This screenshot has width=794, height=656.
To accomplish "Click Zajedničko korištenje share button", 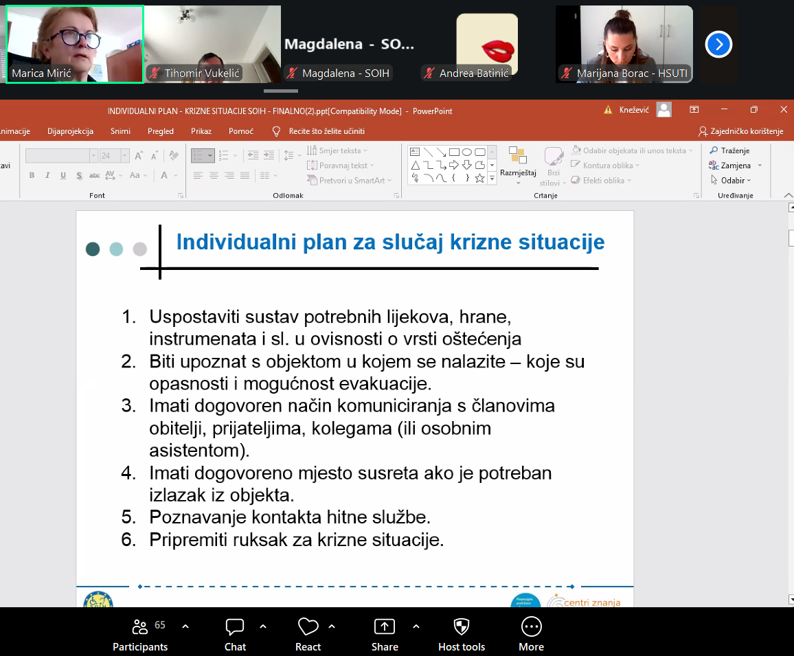I will [740, 131].
